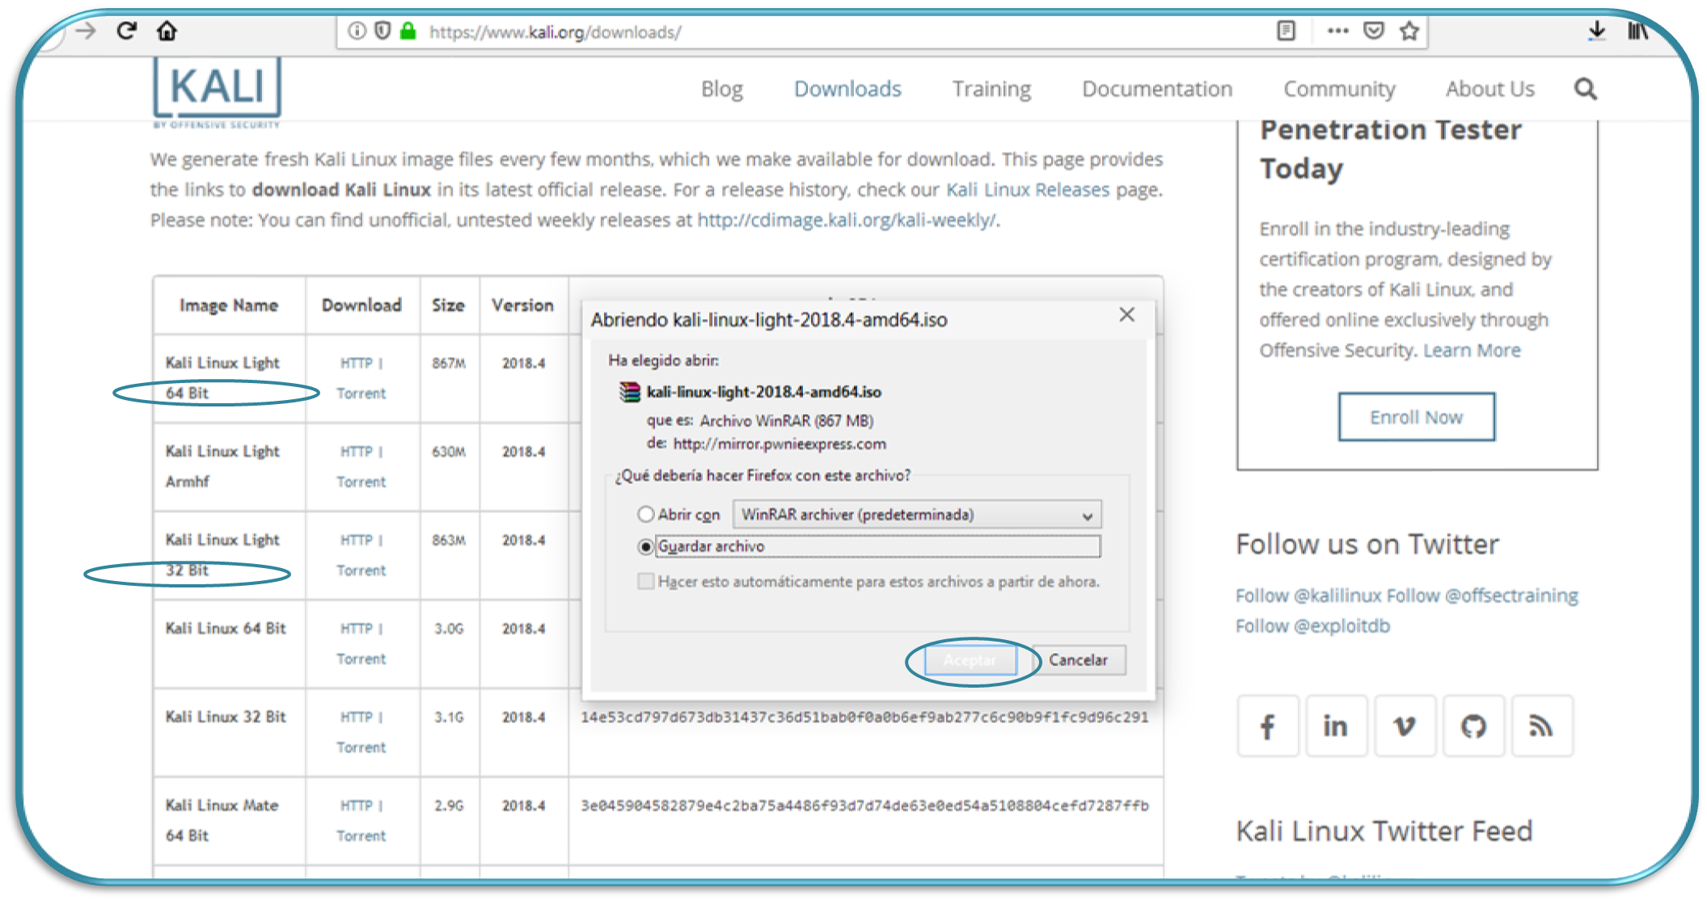This screenshot has width=1707, height=901.
Task: Open the Blog menu item
Action: click(721, 89)
